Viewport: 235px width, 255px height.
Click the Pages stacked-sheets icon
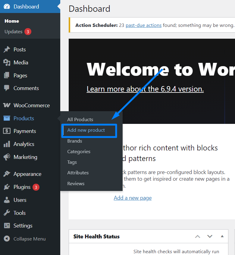pyautogui.click(x=7, y=75)
